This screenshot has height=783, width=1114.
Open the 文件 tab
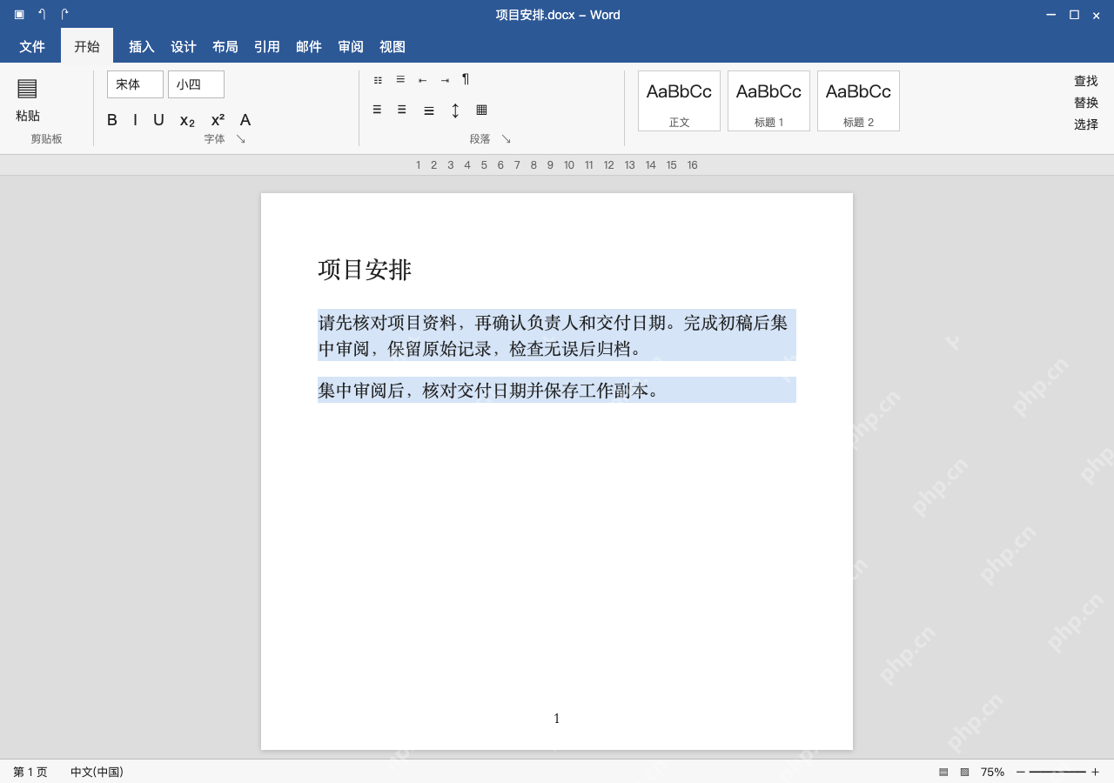coord(32,46)
